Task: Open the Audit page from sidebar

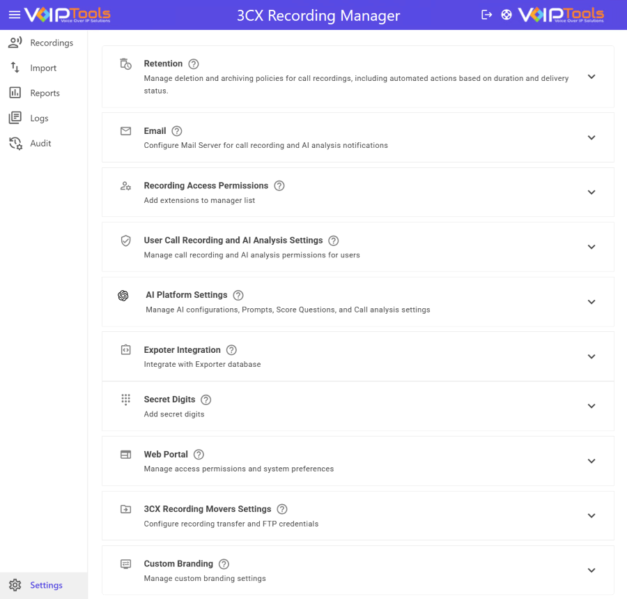Action: tap(40, 144)
